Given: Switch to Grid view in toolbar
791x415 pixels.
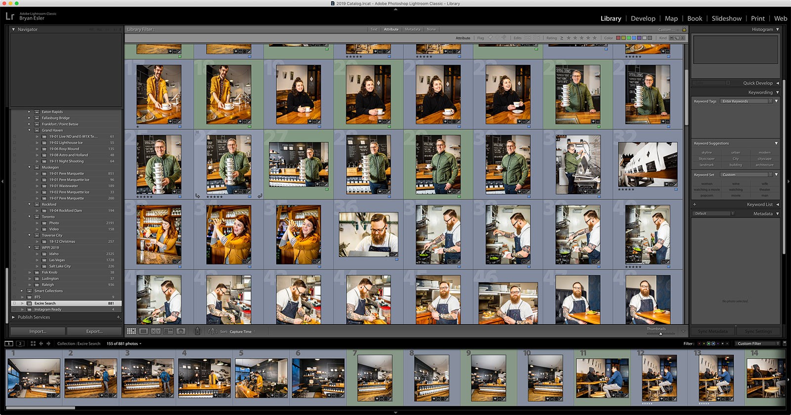Looking at the screenshot, I should click(131, 332).
